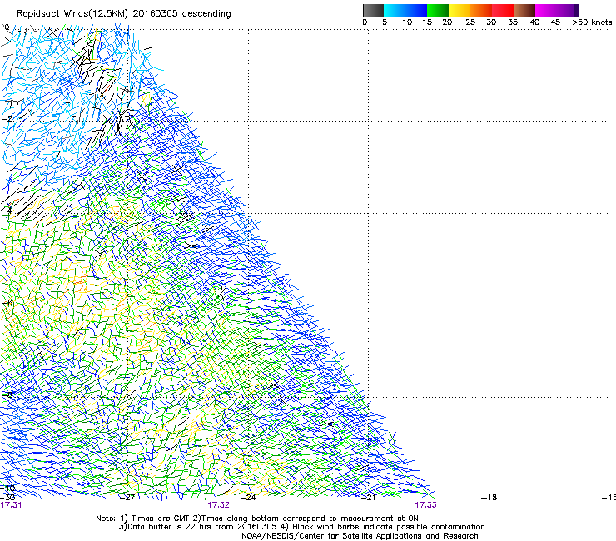Select the gray 0-5 knots legend color
This screenshot has width=616, height=541.
[x=373, y=10]
